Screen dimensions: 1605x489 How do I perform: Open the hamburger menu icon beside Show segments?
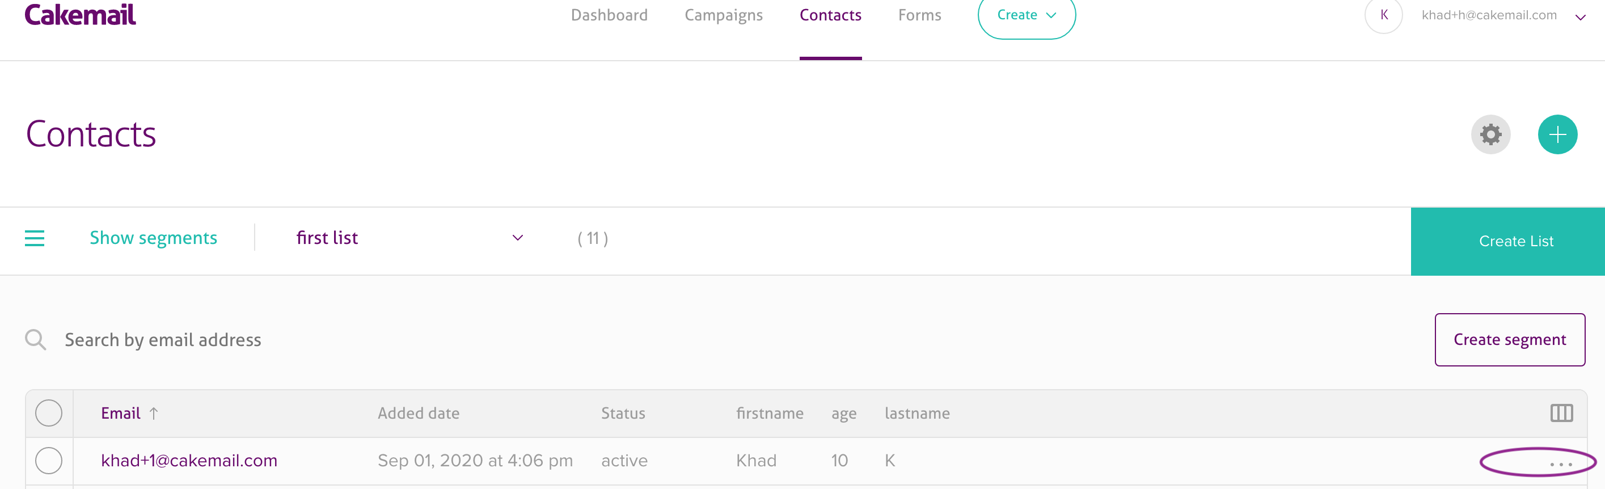tap(34, 238)
